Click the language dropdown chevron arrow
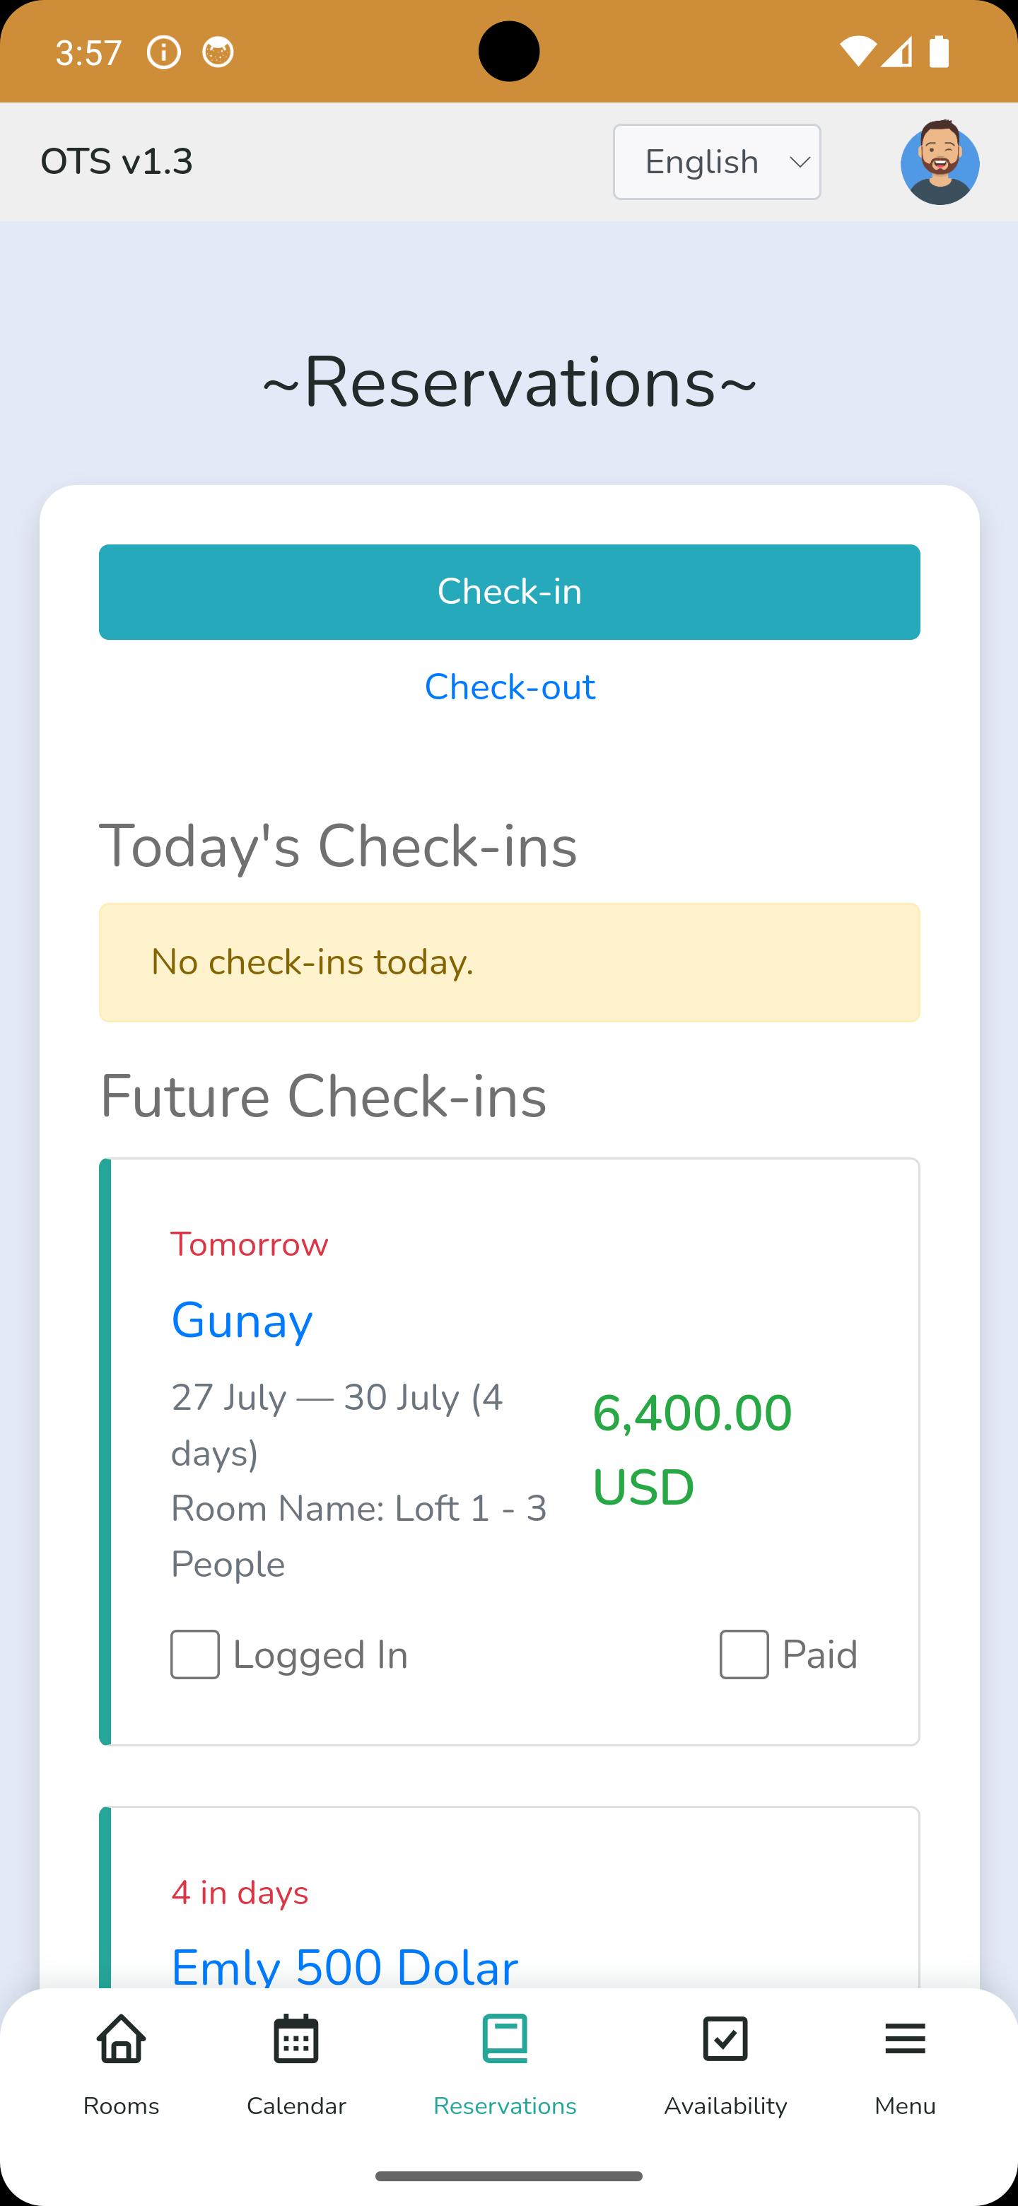The width and height of the screenshot is (1018, 2206). (x=800, y=162)
